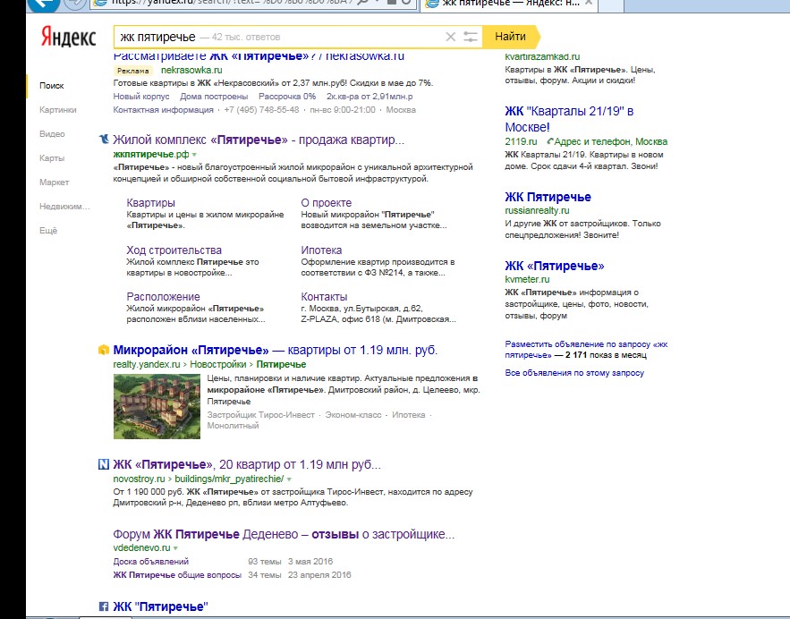The width and height of the screenshot is (790, 619).
Task: Click the bird favicon of жкпятиречье.рф result
Action: 104,139
